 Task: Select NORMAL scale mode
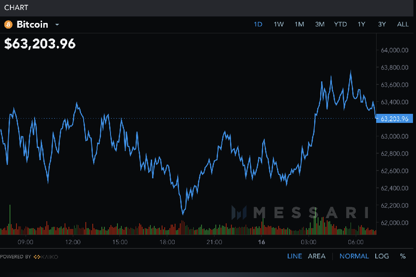(x=354, y=256)
